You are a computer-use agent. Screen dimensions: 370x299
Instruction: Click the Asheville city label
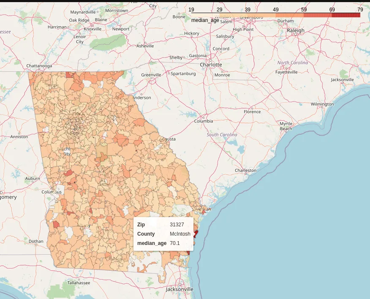(145, 46)
